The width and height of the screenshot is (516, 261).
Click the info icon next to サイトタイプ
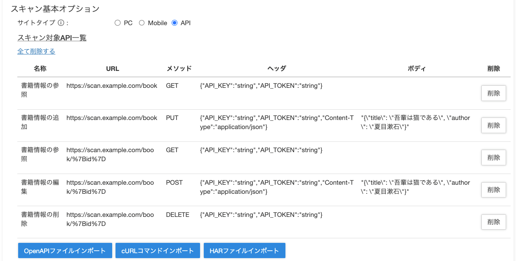click(x=61, y=23)
